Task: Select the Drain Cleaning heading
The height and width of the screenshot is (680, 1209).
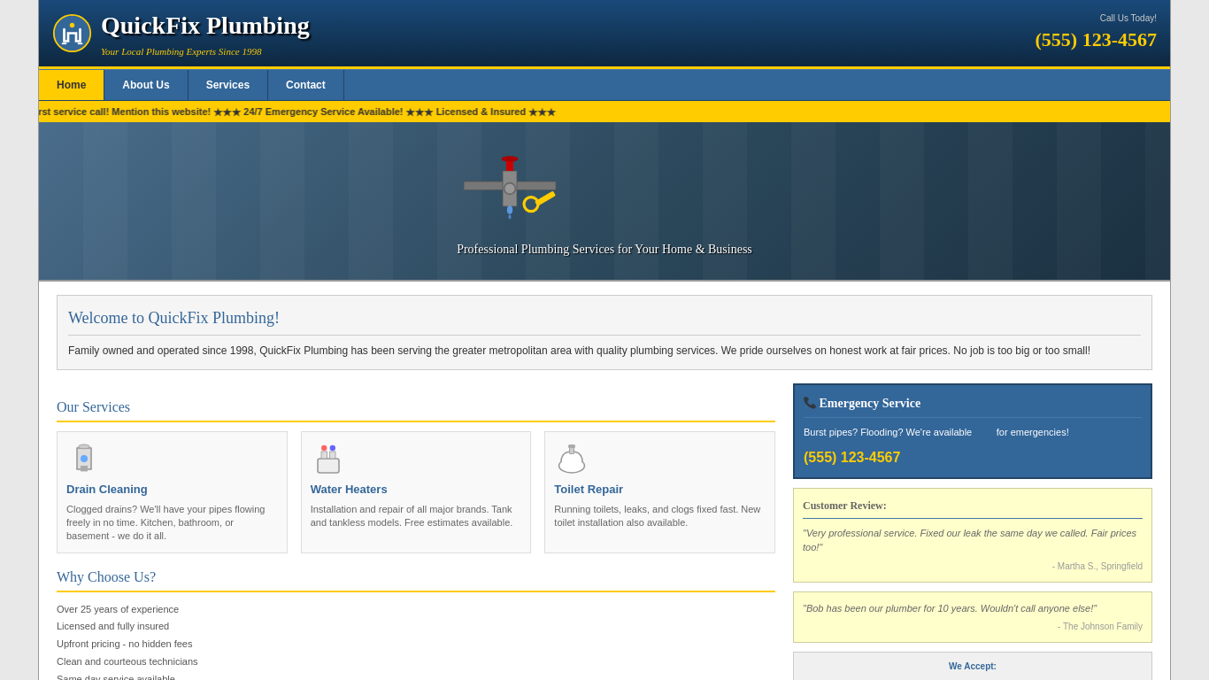Action: 107,490
